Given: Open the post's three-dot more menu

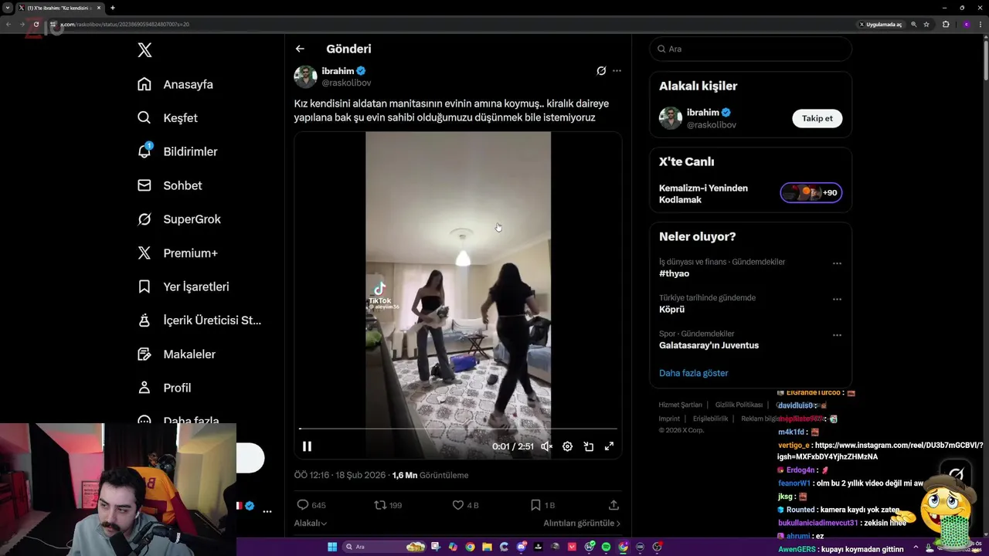Looking at the screenshot, I should click(617, 70).
